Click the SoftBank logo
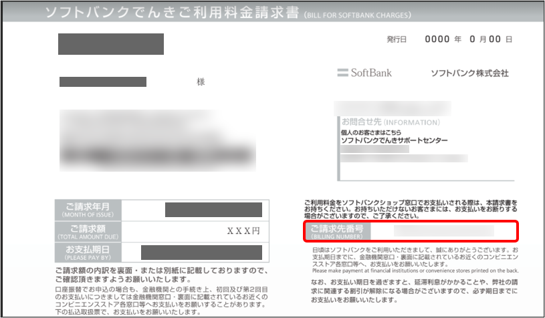The width and height of the screenshot is (545, 318). (364, 73)
